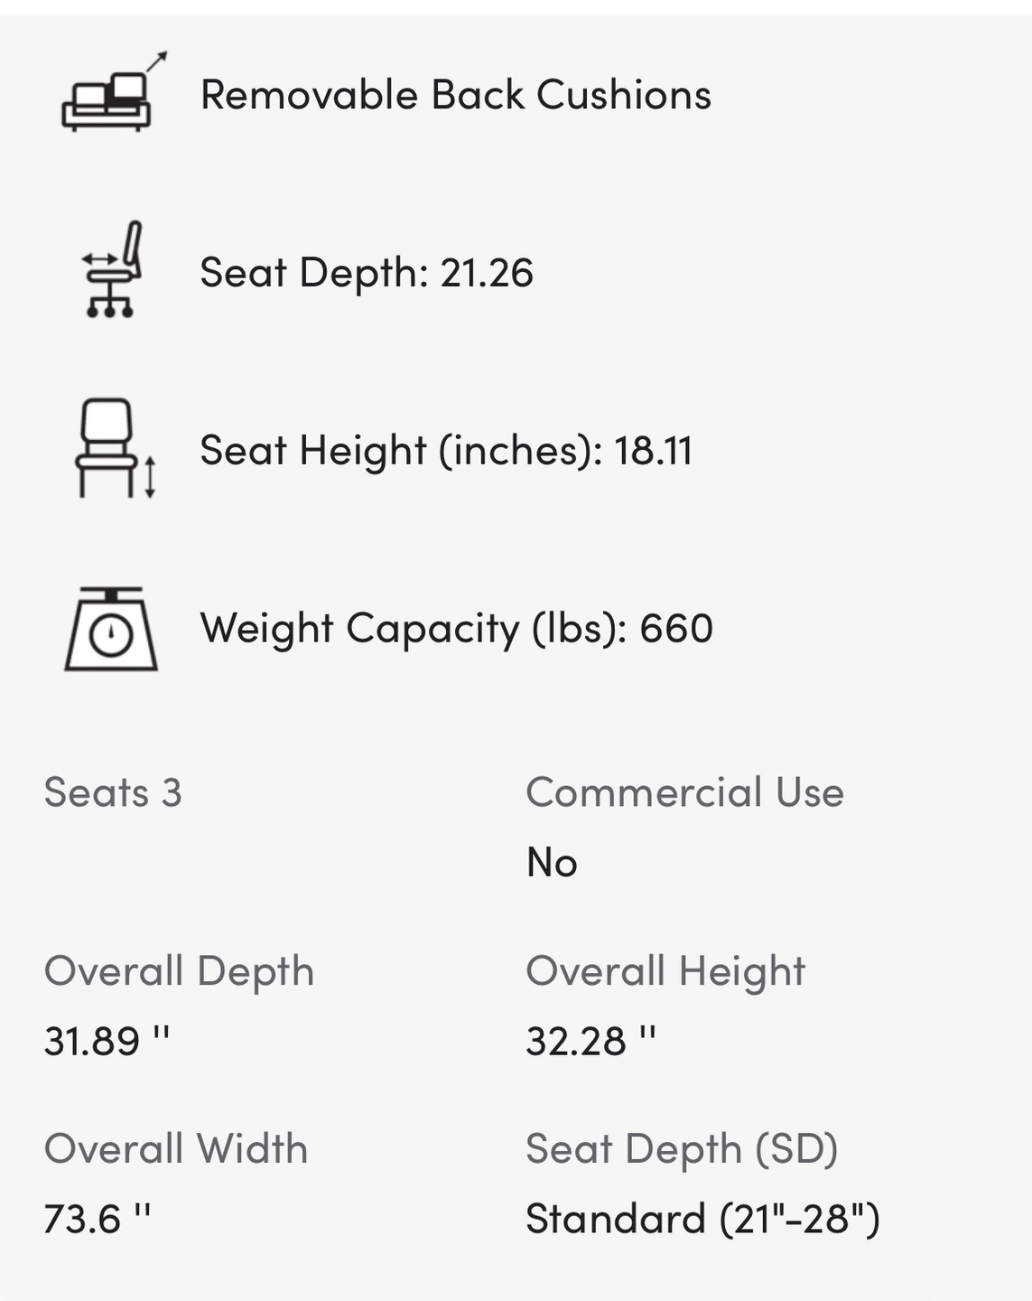The width and height of the screenshot is (1032, 1301).
Task: Click the seat depth office chair icon
Action: pos(111,271)
